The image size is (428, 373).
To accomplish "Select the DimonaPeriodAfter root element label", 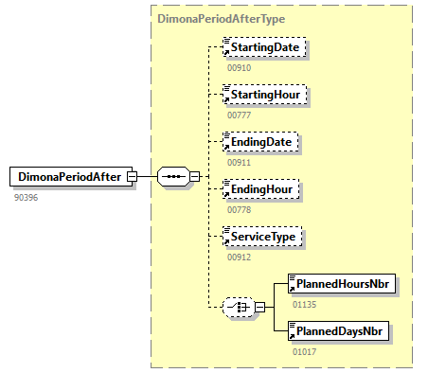I will tap(69, 177).
